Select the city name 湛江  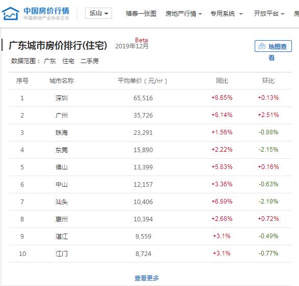point(62,237)
